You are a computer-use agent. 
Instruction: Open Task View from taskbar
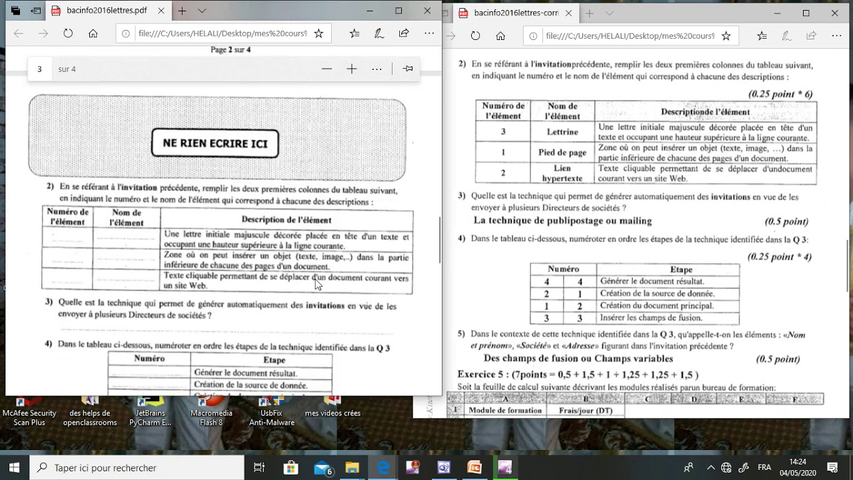click(259, 468)
